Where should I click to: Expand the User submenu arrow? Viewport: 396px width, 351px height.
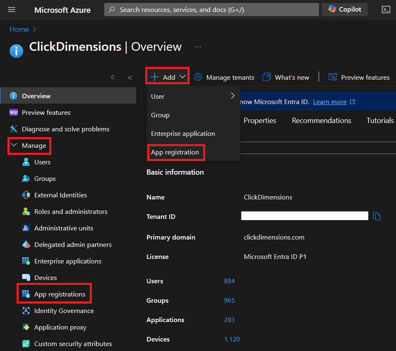coord(233,96)
